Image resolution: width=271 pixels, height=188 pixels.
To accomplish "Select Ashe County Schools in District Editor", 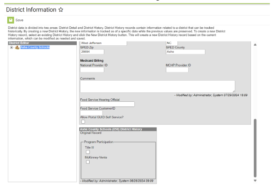I will click(34, 47).
